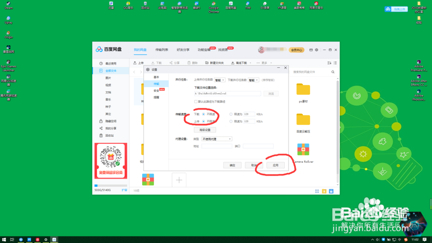Click the grid icon in the bottom status bar
Image resolution: width=432 pixels, height=243 pixels.
[317, 191]
